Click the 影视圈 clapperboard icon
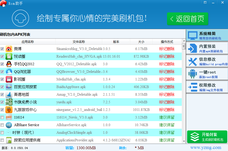228x151 pixels. tap(9, 79)
